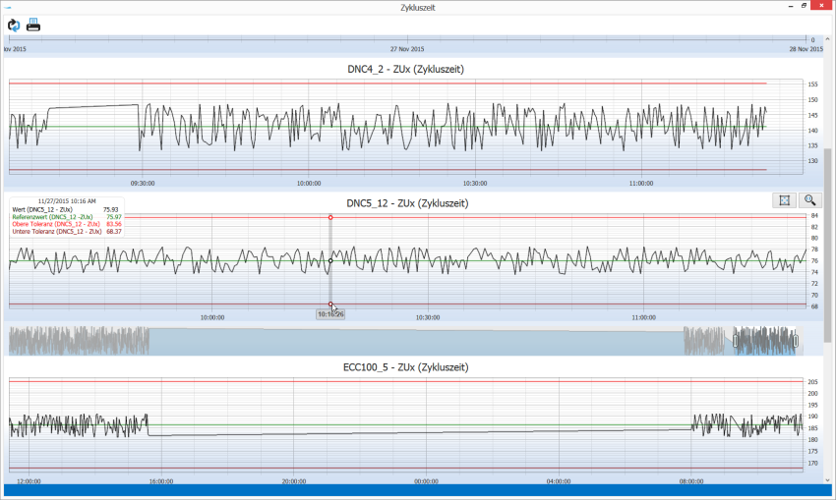Click the reference value marker on crosshair
Image resolution: width=836 pixels, height=500 pixels.
point(330,261)
